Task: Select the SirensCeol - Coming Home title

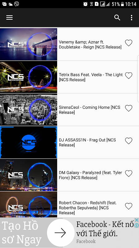Action: coord(90,110)
